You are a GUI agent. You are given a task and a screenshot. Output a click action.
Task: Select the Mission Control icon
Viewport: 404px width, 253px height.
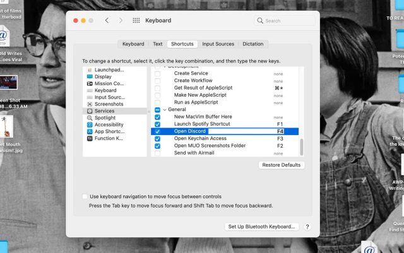pyautogui.click(x=90, y=83)
